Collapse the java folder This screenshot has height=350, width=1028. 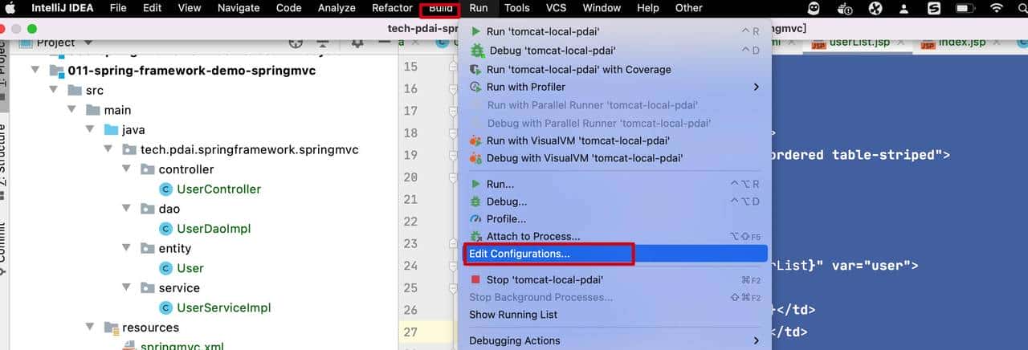pyautogui.click(x=90, y=129)
